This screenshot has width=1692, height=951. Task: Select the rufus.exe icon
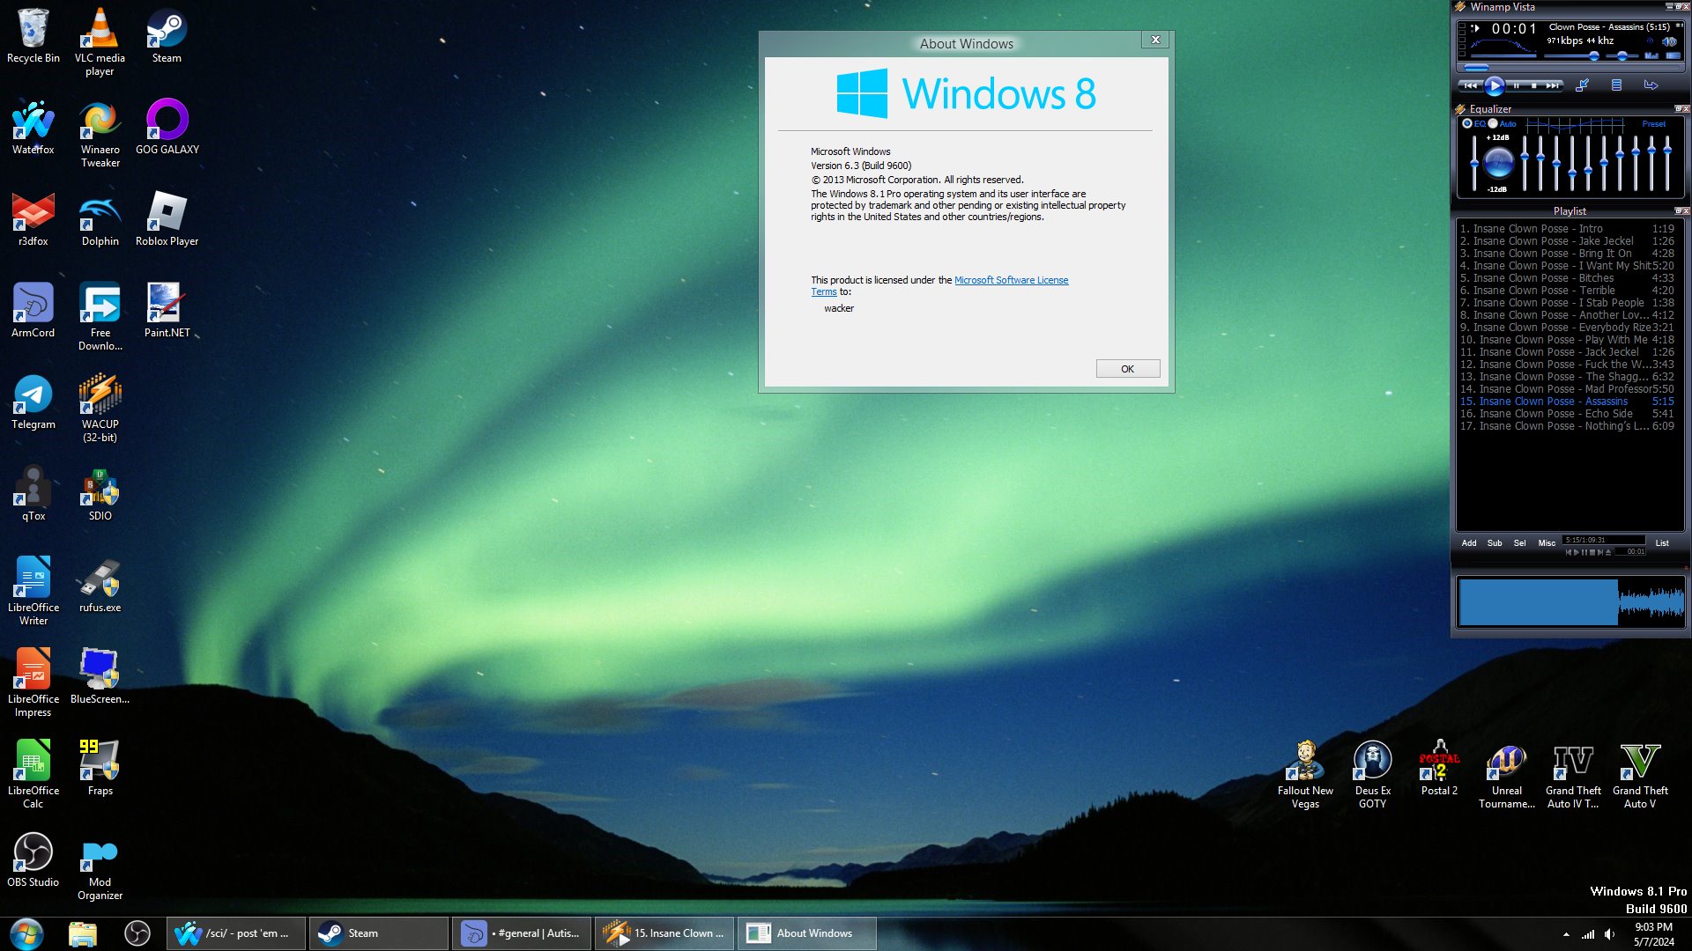100,586
